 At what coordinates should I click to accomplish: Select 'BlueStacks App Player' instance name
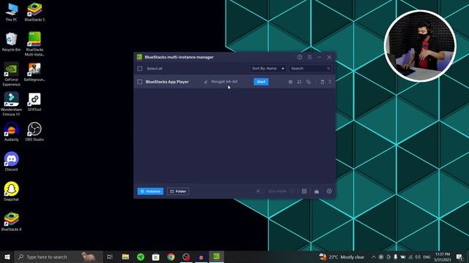(167, 82)
